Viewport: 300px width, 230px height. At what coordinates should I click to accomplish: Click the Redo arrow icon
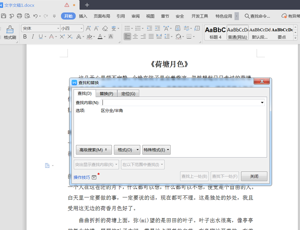tap(46, 16)
